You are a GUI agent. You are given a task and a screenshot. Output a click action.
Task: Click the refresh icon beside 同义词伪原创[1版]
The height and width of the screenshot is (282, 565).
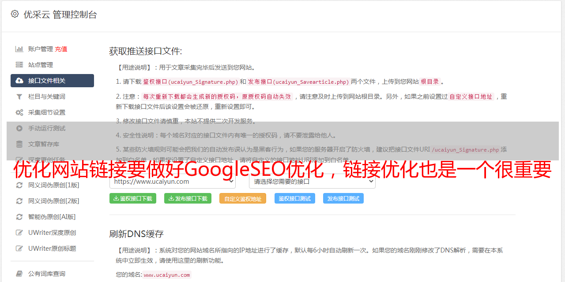(x=19, y=185)
